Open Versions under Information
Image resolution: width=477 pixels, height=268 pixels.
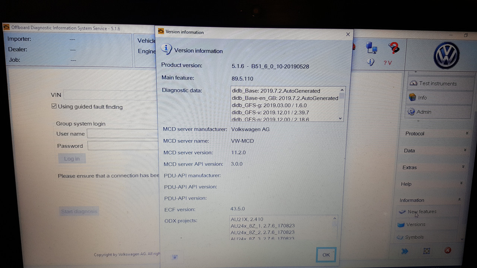tap(427, 224)
